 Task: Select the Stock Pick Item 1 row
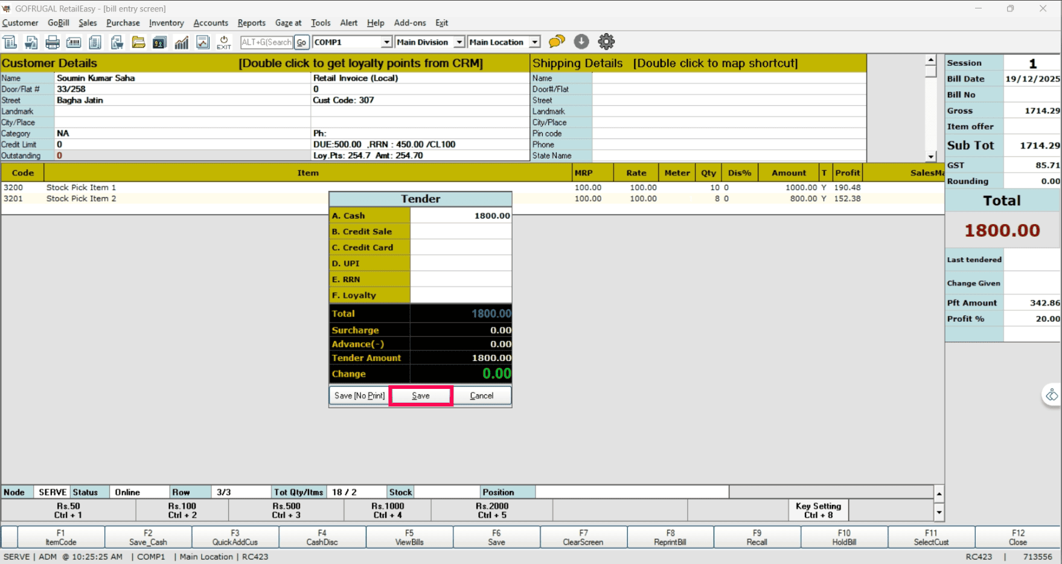(473, 188)
